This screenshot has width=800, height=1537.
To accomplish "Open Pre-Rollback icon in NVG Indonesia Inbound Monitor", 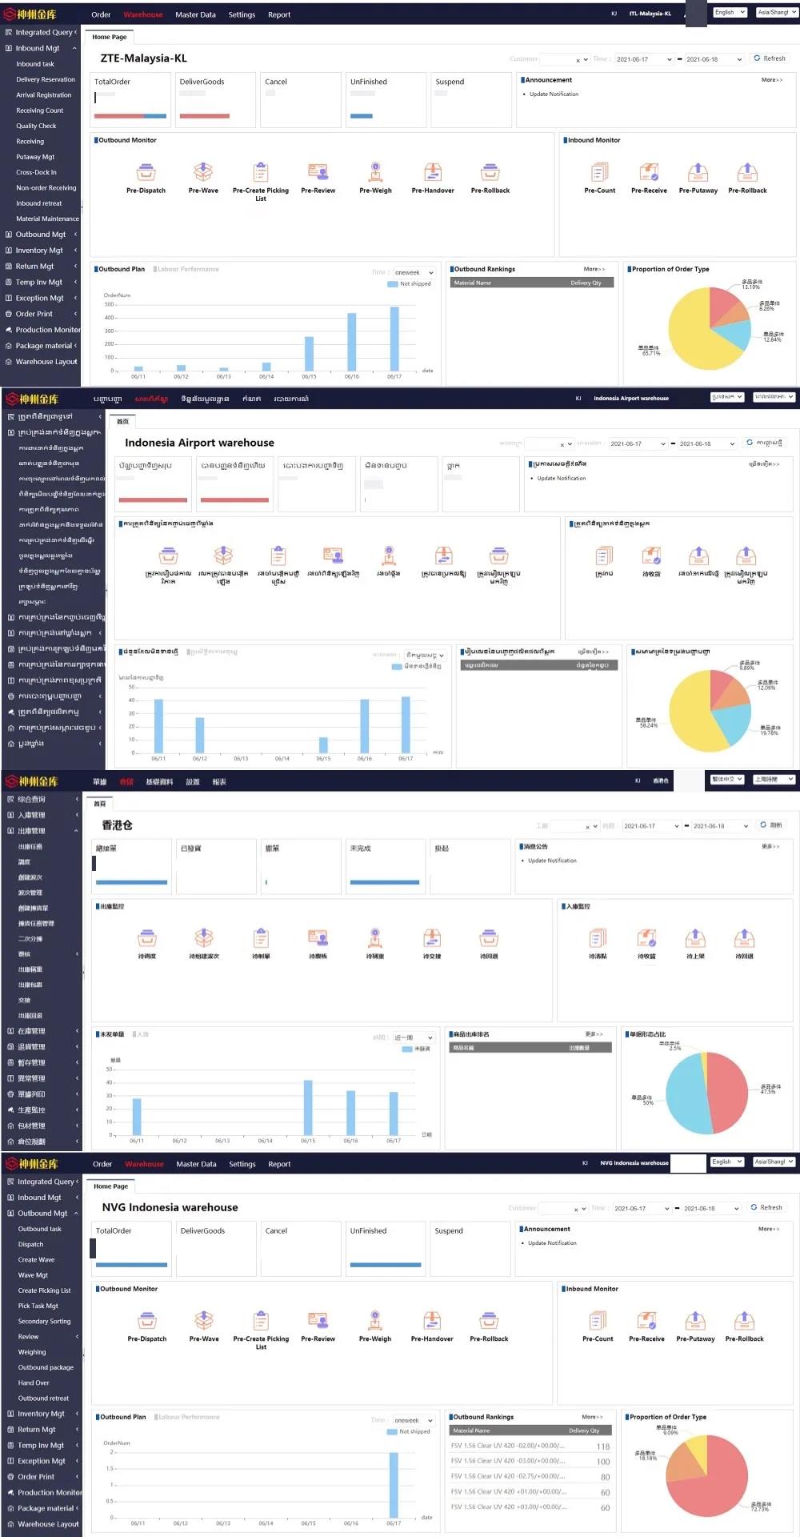I will click(x=744, y=1320).
